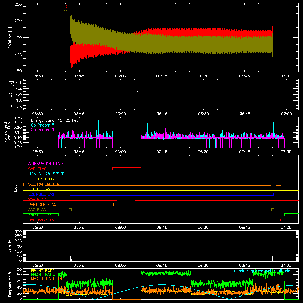Click the 4.4 tick on Roll period axis

[x=19, y=82]
